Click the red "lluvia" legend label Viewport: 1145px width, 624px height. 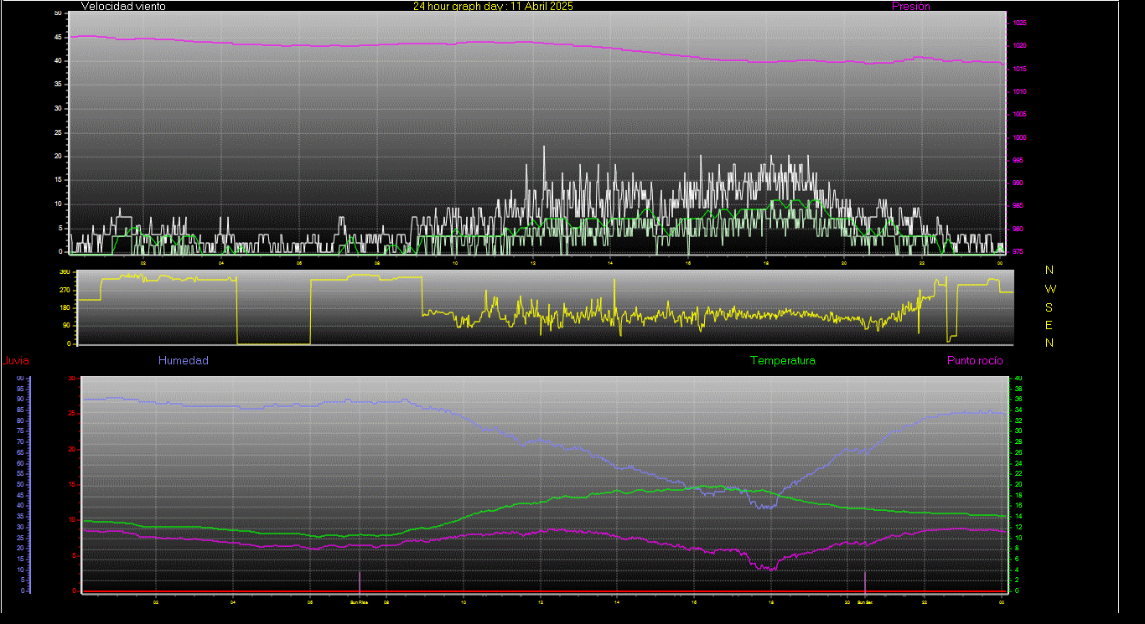coord(16,361)
